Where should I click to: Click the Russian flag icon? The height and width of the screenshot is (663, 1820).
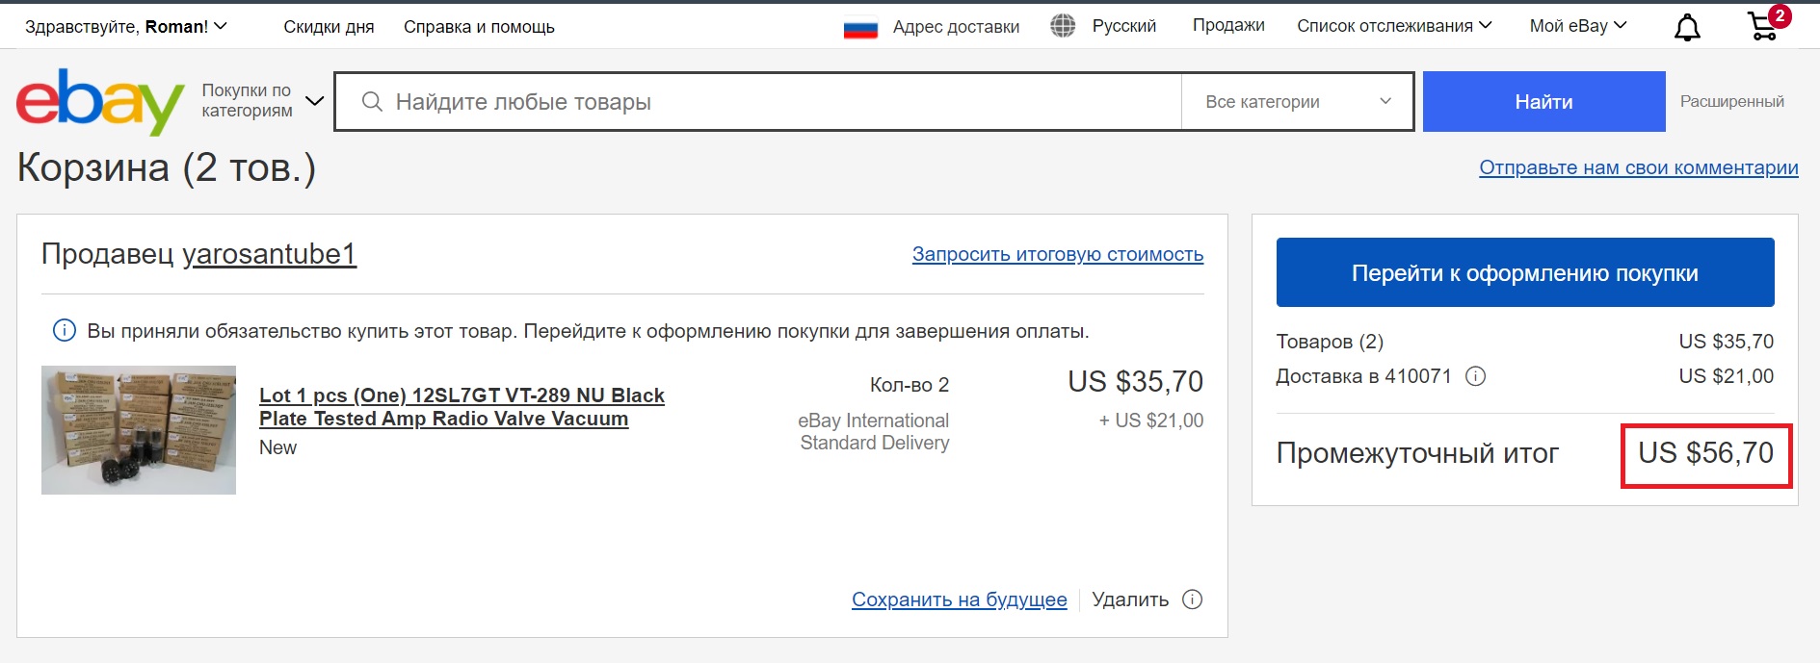(x=860, y=29)
